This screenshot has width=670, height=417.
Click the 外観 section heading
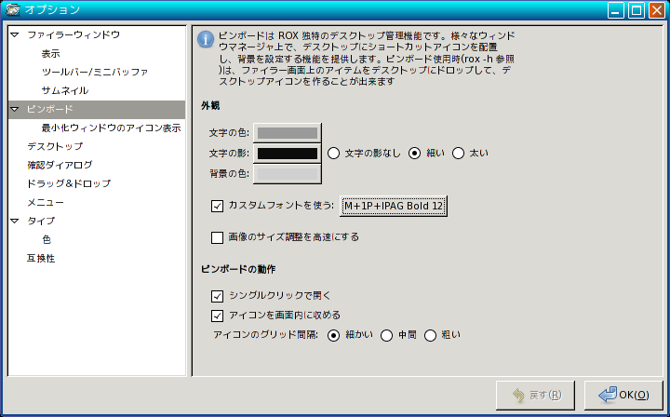pos(210,105)
